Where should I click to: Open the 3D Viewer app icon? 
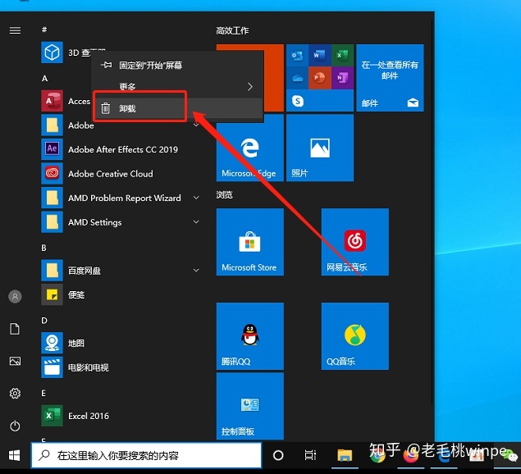pyautogui.click(x=52, y=52)
